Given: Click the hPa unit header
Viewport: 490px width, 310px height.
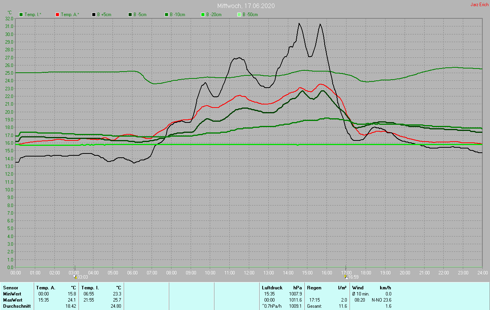Looking at the screenshot, I should (297, 287).
